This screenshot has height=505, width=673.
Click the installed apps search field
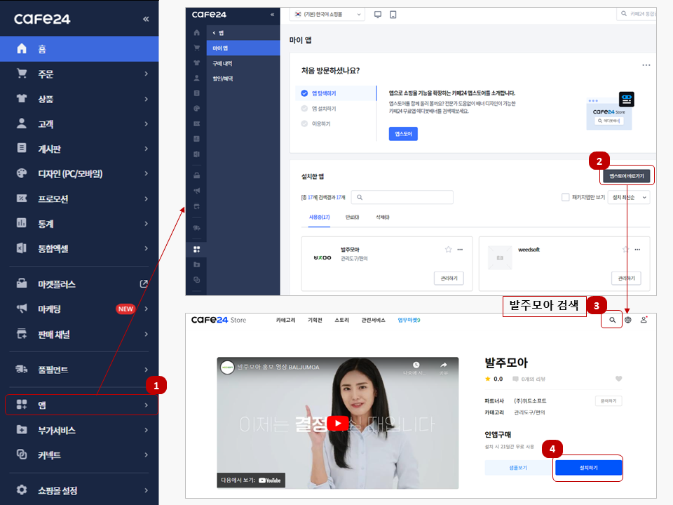402,198
